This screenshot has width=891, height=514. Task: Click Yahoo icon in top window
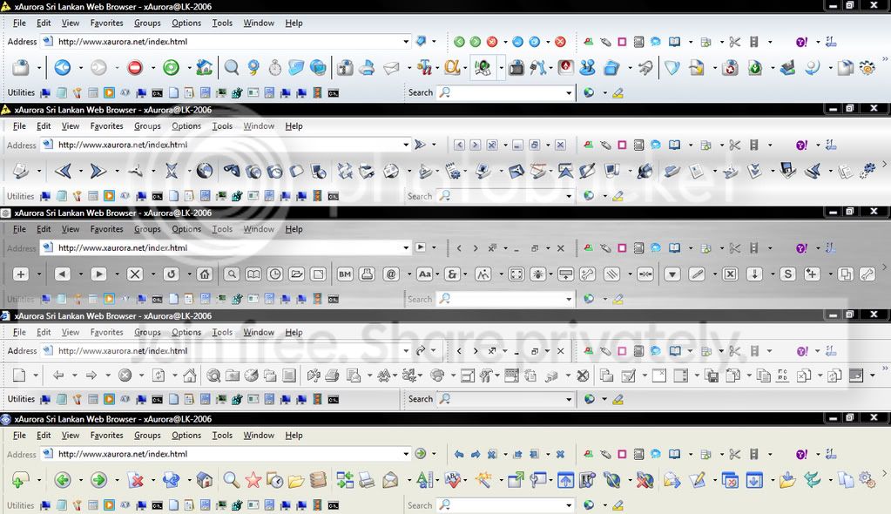801,42
